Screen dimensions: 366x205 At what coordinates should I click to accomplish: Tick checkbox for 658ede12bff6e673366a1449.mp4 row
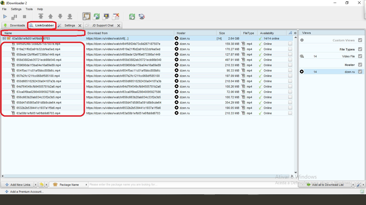[290, 54]
